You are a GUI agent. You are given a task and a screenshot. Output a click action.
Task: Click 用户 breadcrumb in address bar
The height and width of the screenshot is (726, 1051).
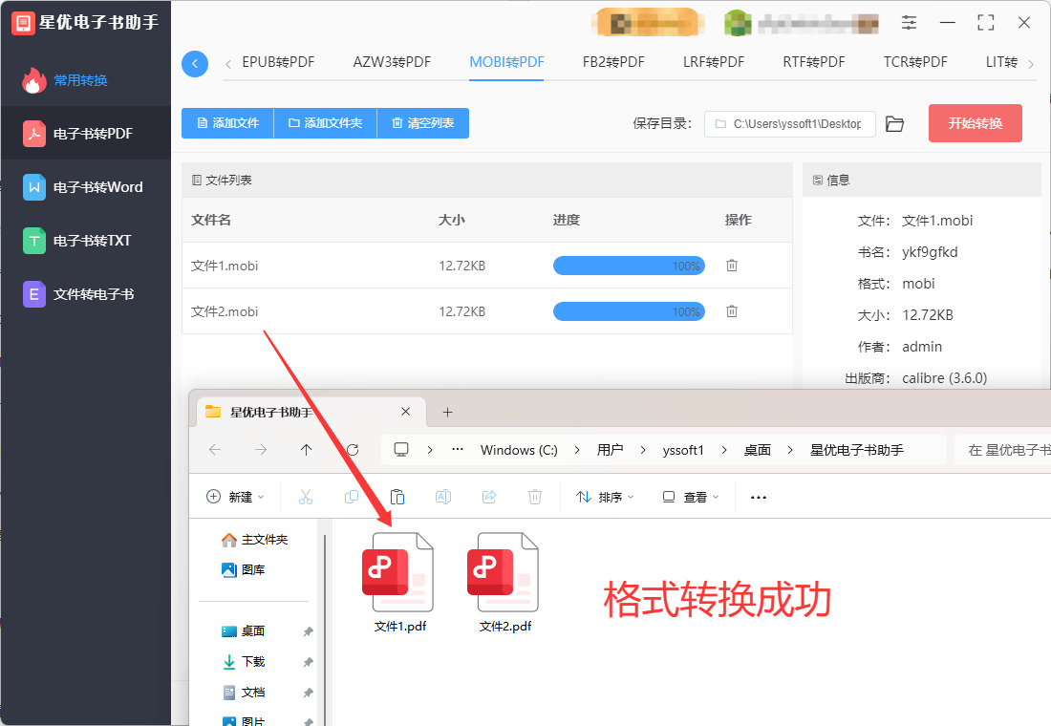610,450
